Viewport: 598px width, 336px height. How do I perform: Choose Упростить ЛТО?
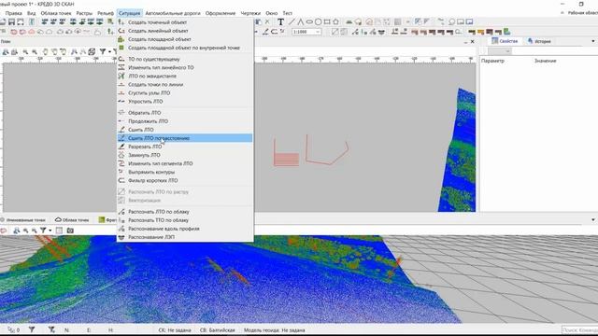point(185,102)
